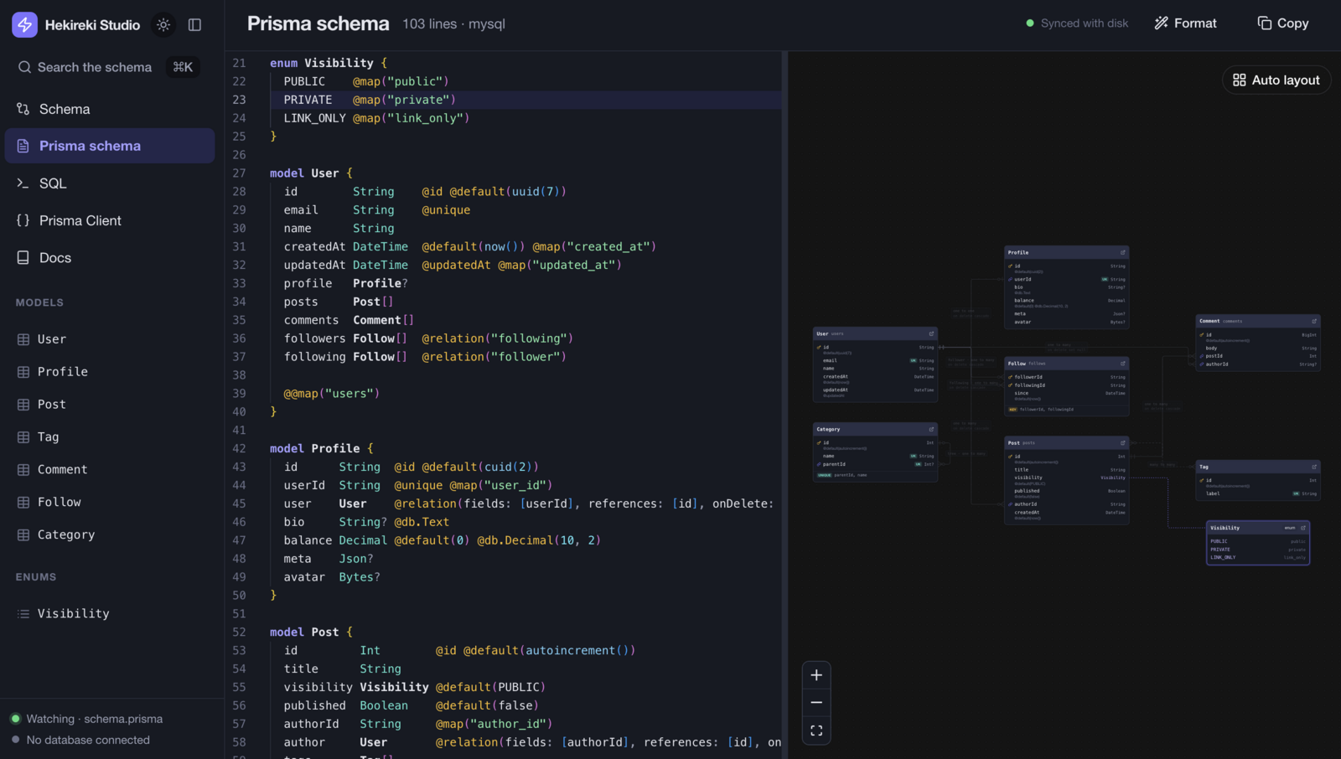Click the MODELS section heading
This screenshot has height=759, width=1341.
(x=39, y=302)
